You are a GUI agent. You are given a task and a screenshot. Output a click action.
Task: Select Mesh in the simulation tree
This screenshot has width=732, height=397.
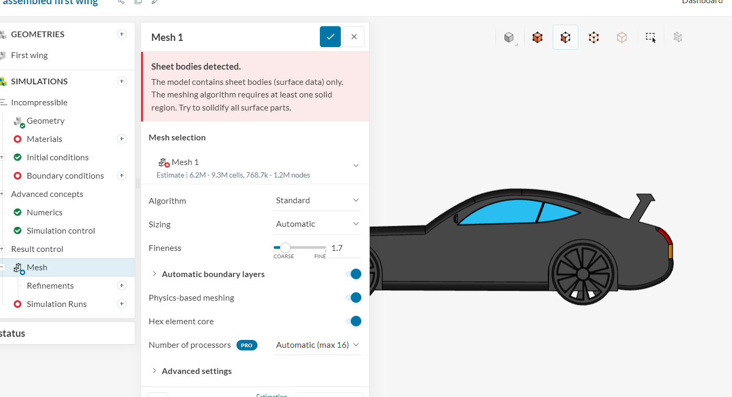coord(36,267)
